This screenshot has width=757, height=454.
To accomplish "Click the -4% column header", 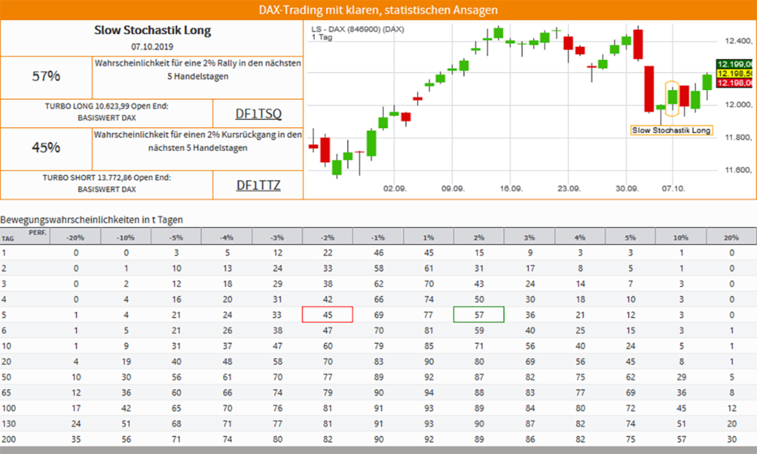I will click(227, 237).
